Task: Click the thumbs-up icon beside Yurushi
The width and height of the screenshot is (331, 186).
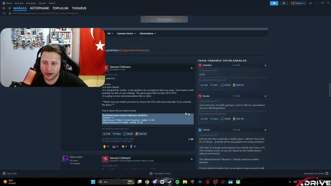Action: pyautogui.click(x=200, y=130)
